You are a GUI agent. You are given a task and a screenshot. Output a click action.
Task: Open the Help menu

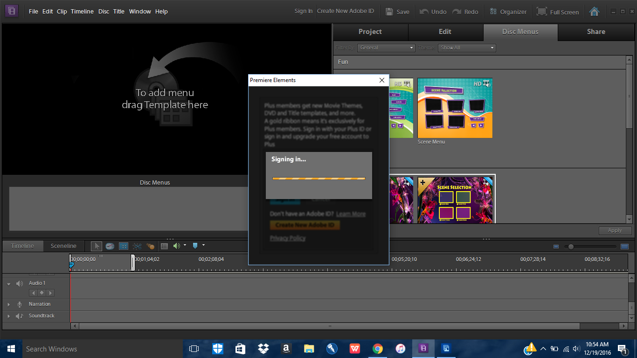(x=161, y=11)
